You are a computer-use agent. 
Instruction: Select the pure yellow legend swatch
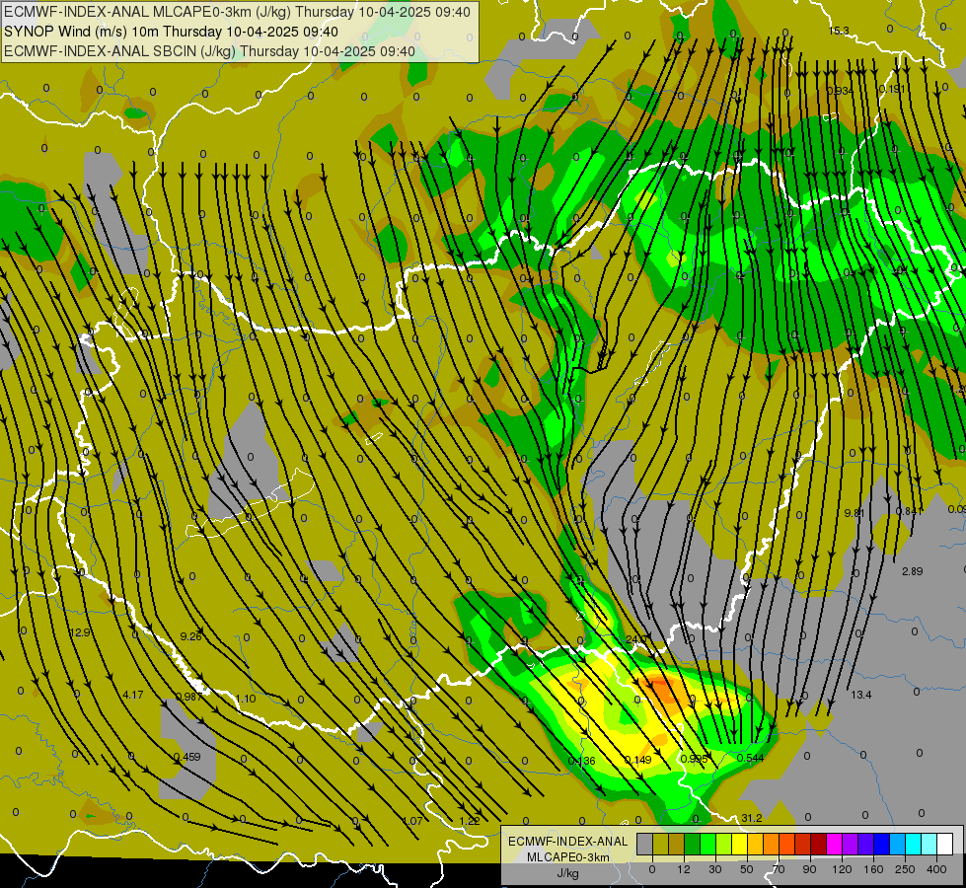739,844
